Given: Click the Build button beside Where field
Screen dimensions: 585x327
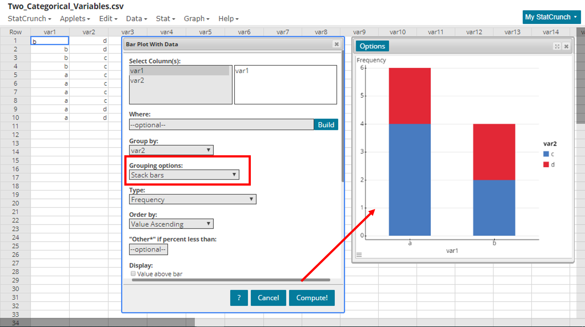Looking at the screenshot, I should click(326, 125).
